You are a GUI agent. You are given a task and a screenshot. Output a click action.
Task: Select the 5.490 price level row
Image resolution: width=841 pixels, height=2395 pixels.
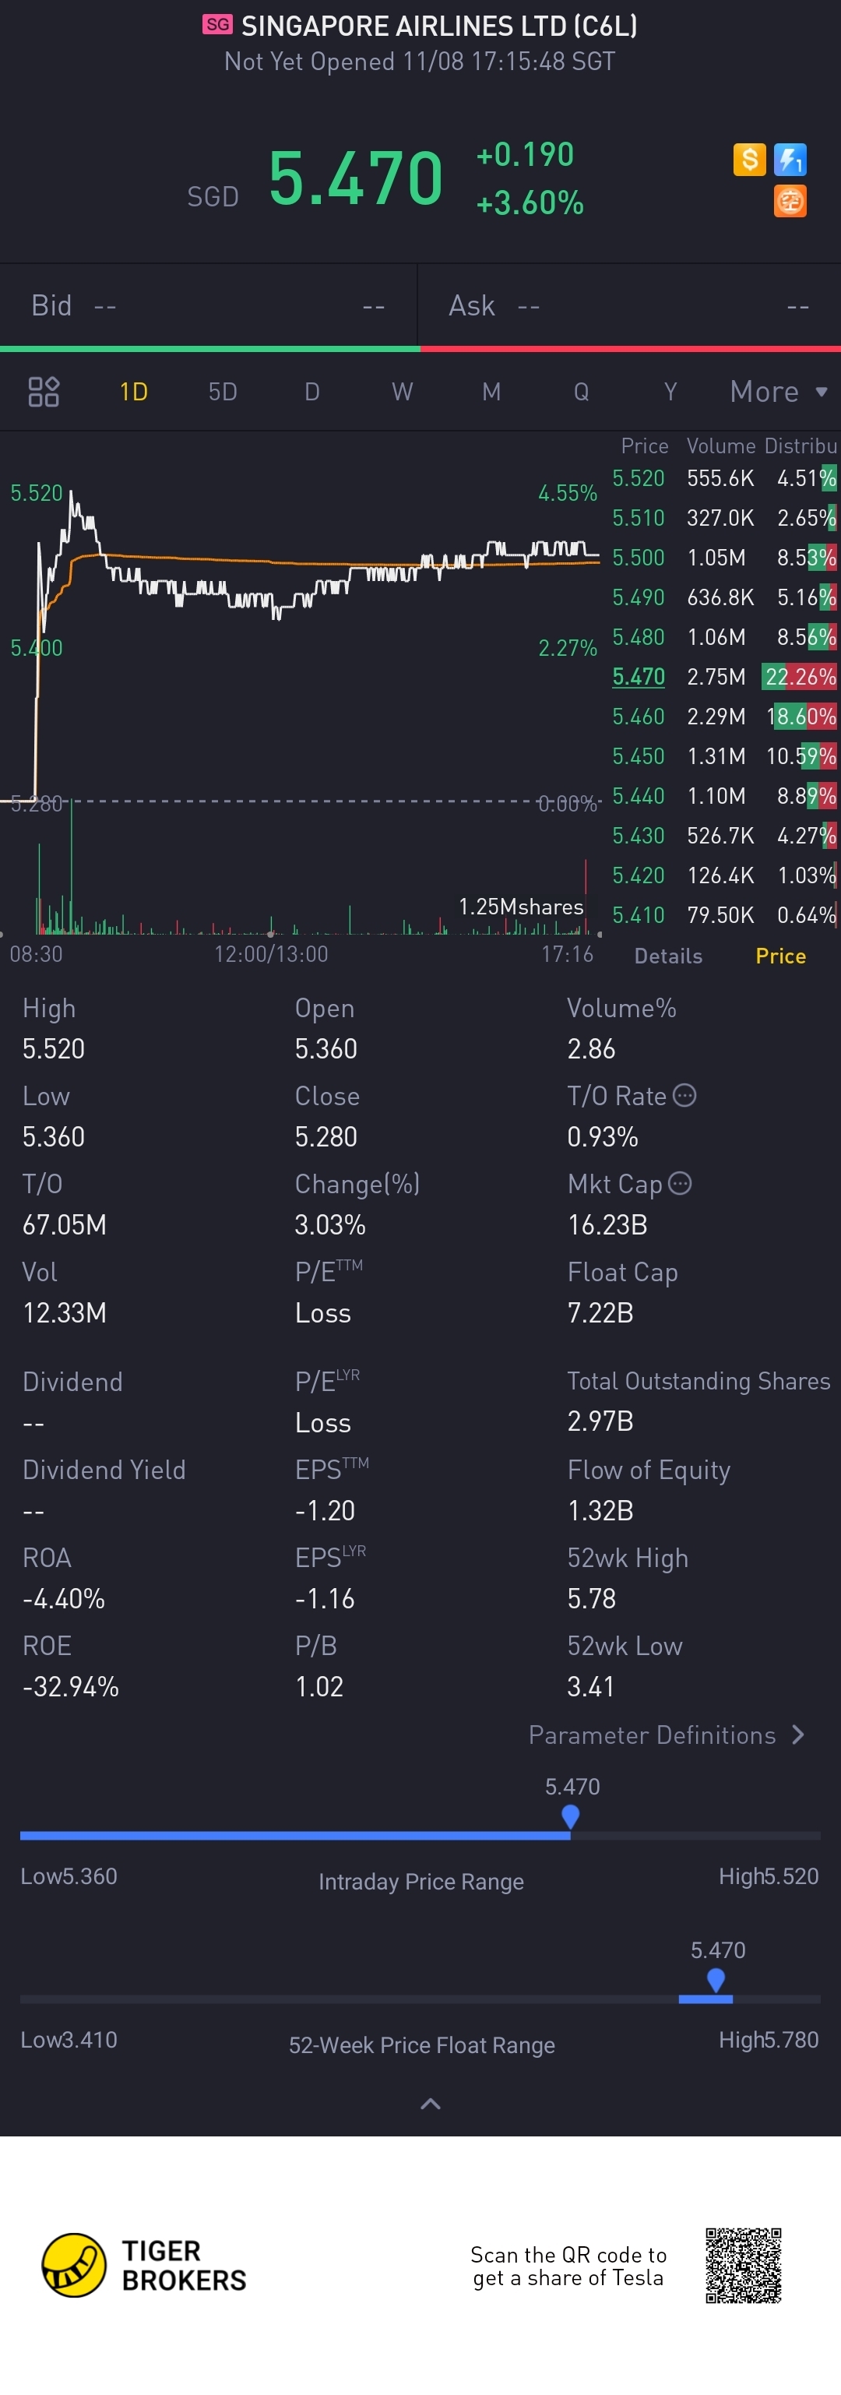724,597
